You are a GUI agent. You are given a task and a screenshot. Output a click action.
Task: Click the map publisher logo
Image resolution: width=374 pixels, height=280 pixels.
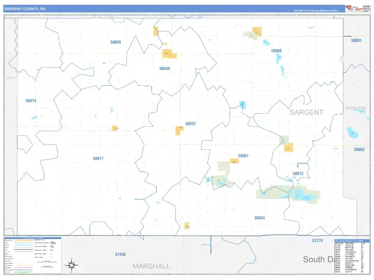click(x=354, y=8)
